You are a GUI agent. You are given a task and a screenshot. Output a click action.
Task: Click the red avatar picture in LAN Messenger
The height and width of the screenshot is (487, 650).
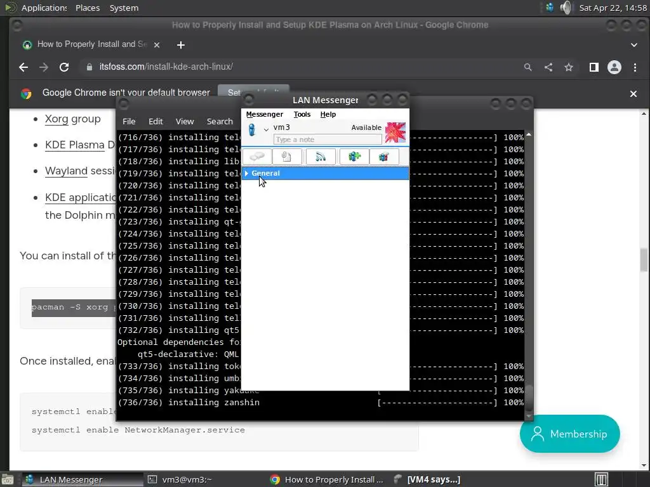(x=395, y=133)
